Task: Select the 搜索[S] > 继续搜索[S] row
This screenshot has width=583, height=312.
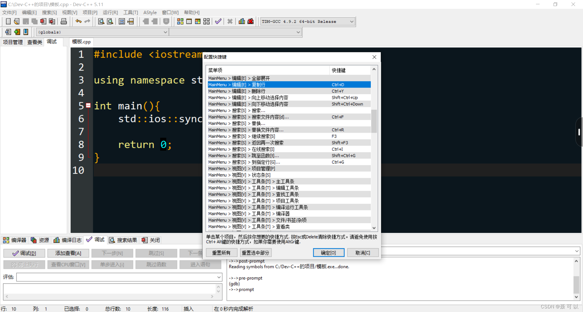Action: click(x=289, y=136)
